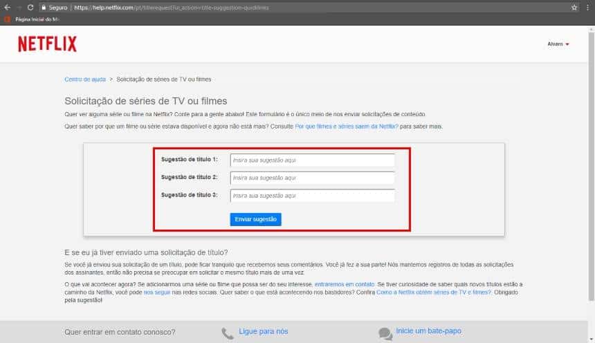Click the Sugestão de título 2 label
The image size is (595, 343).
click(x=190, y=177)
